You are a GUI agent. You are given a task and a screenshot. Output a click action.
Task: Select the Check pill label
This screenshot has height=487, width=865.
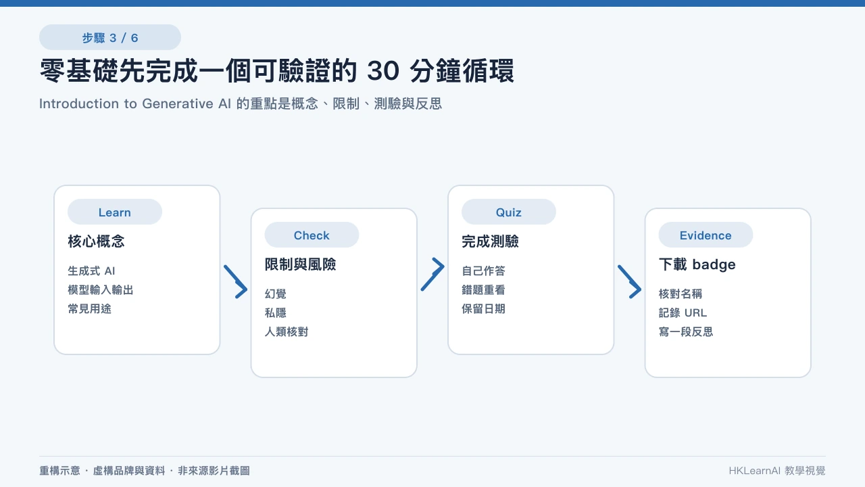click(x=312, y=235)
